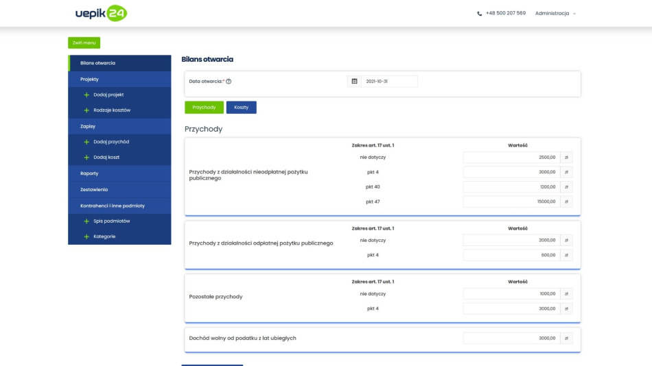
Task: Click plus icon next to Kategorie
Action: pyautogui.click(x=86, y=236)
